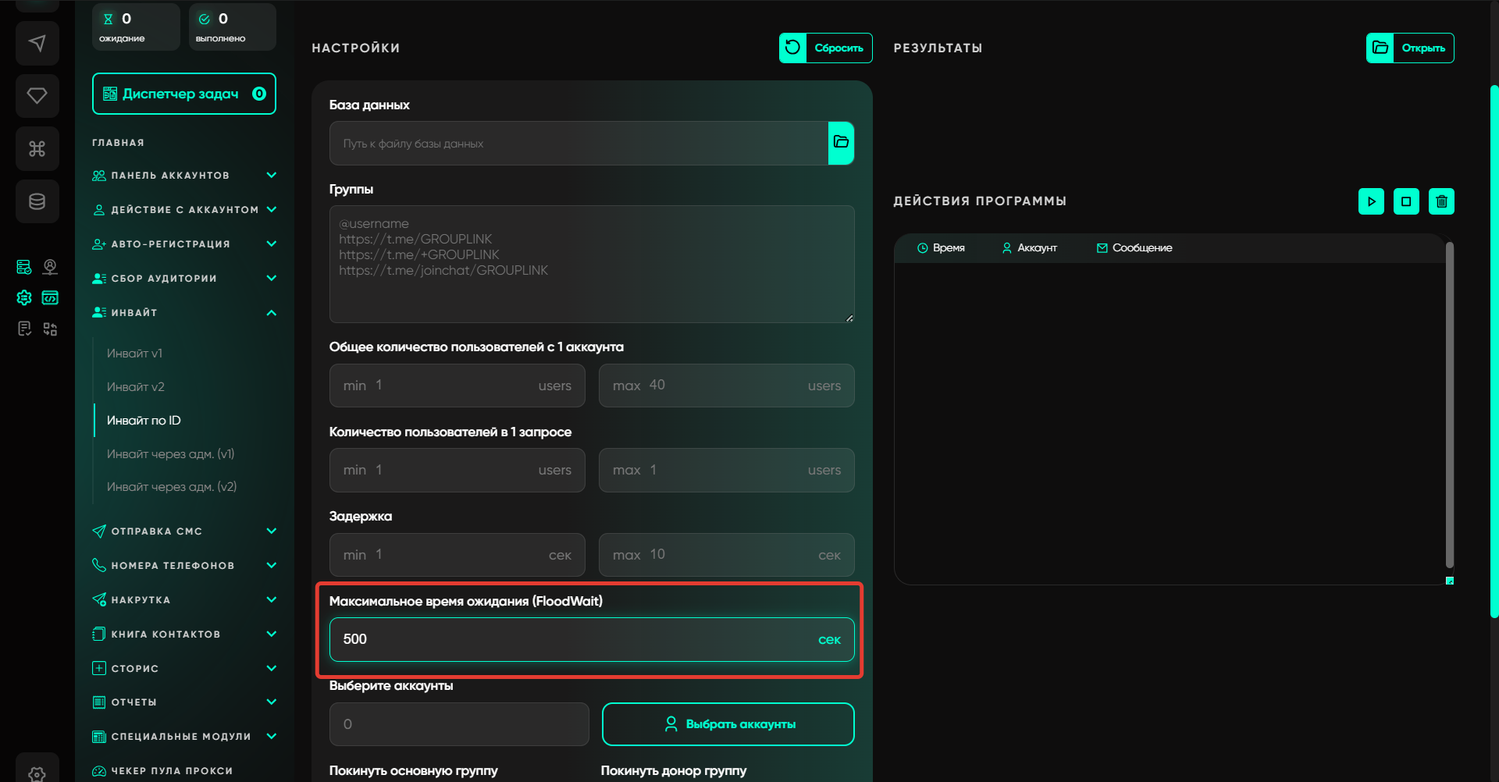Browse for database file with folder icon
Screen dimensions: 1499x782
pyautogui.click(x=841, y=143)
